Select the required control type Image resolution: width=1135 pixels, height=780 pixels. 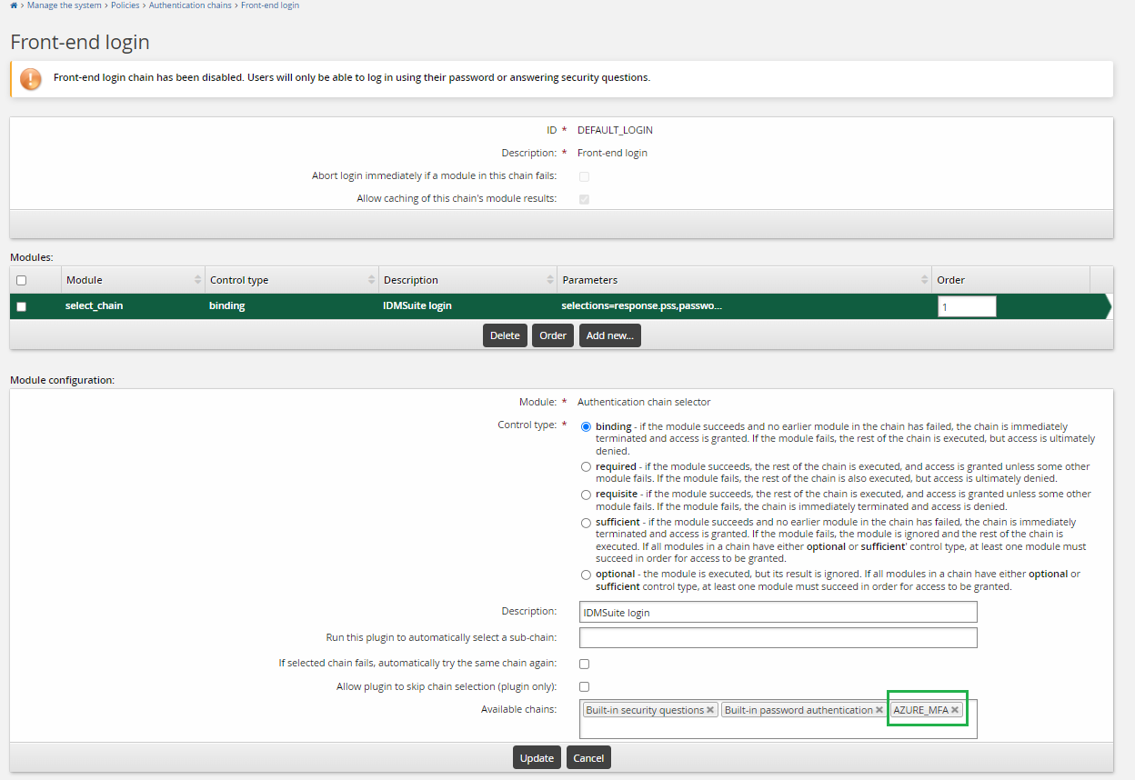(586, 466)
